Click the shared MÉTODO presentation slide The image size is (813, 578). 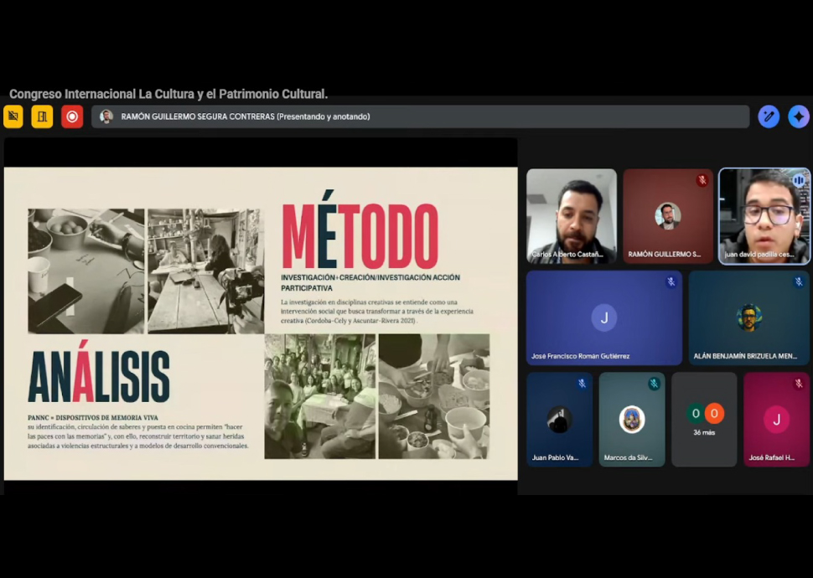[x=261, y=323]
